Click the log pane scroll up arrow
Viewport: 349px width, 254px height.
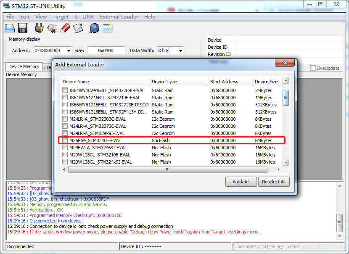340,186
